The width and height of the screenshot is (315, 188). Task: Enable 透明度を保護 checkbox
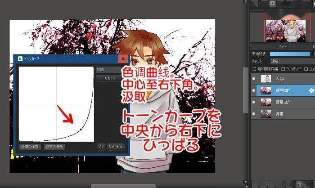(254, 69)
